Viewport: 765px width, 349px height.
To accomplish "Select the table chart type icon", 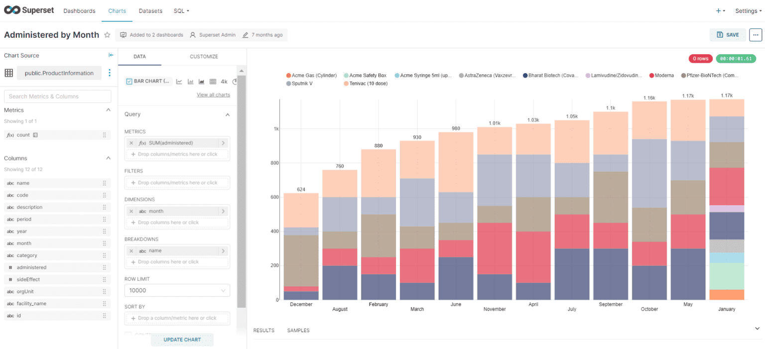I will coord(212,81).
